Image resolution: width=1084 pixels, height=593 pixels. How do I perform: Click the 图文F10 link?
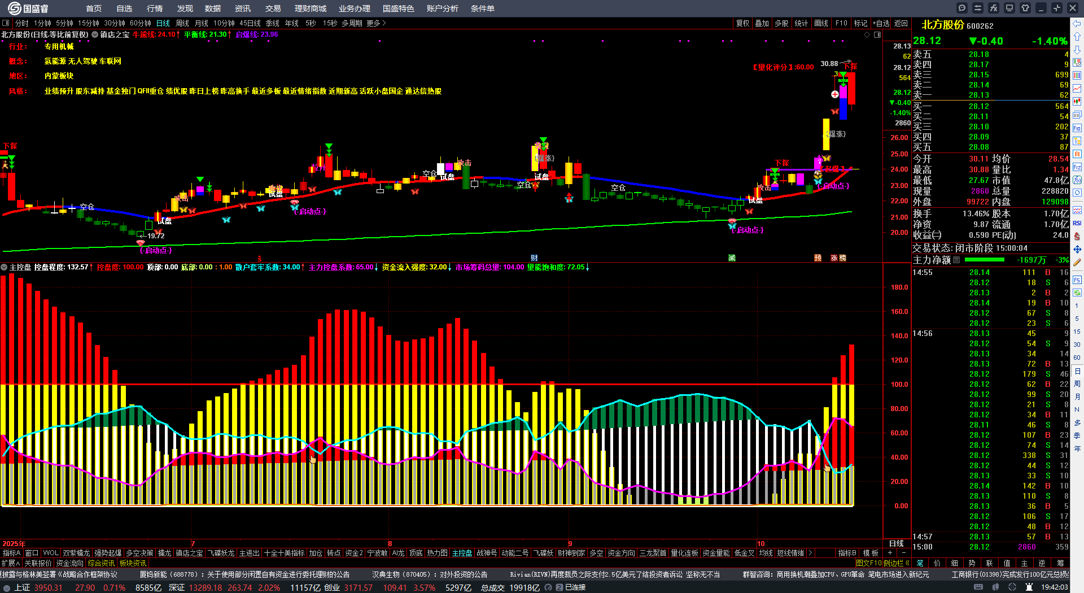click(x=868, y=563)
